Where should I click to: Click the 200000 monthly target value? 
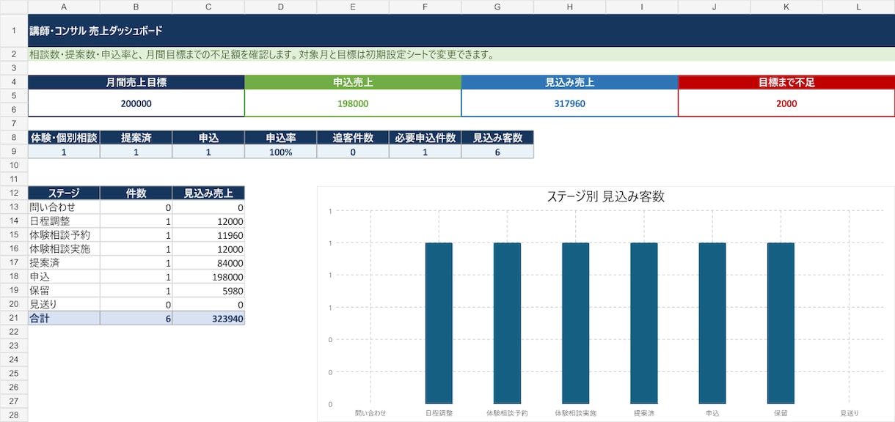click(136, 103)
